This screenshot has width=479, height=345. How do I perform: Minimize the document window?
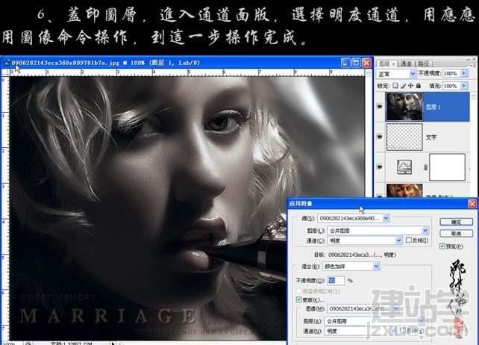click(345, 63)
